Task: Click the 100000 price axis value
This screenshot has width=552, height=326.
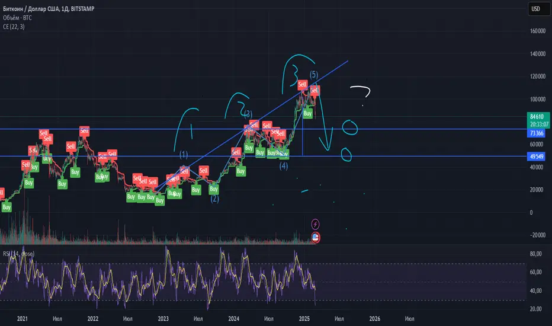Action: click(x=538, y=100)
